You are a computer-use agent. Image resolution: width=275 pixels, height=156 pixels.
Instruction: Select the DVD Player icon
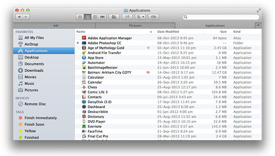(x=84, y=121)
